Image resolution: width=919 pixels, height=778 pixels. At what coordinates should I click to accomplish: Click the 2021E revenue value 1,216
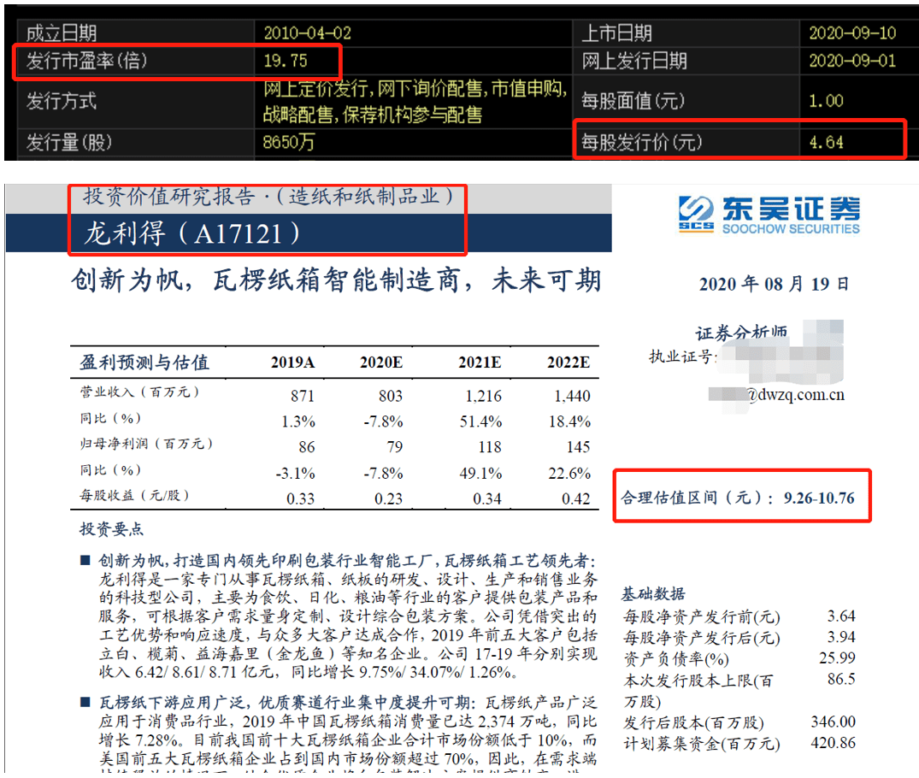[484, 396]
